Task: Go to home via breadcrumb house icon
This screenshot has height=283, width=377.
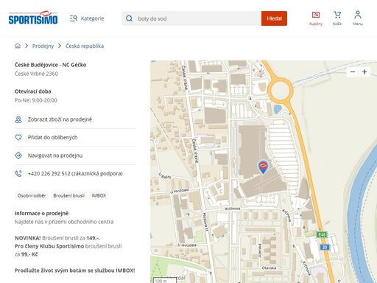Action: click(x=18, y=46)
